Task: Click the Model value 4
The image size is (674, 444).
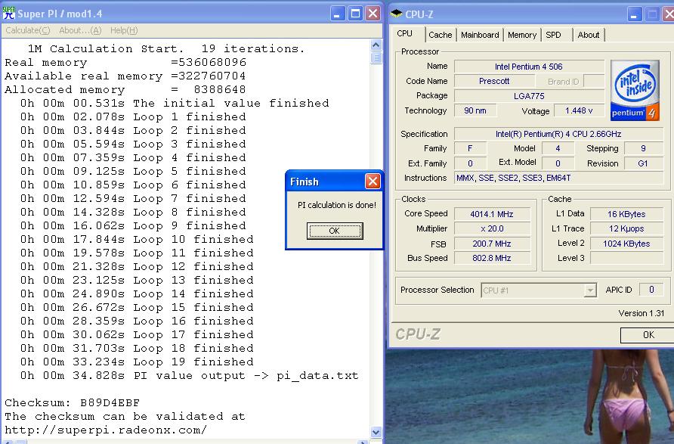Action: tap(558, 148)
